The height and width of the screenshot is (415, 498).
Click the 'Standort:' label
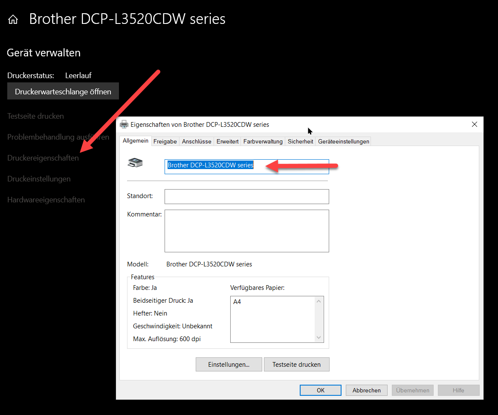pos(140,196)
